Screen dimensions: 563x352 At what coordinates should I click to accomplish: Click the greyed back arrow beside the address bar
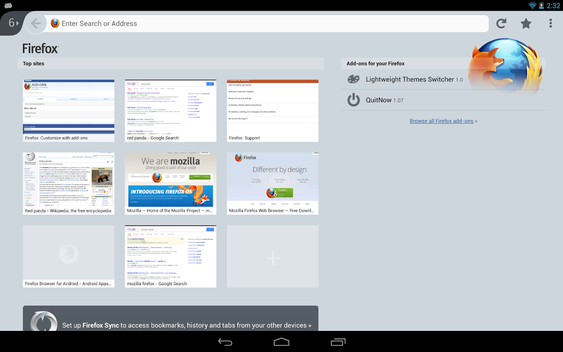tap(36, 23)
